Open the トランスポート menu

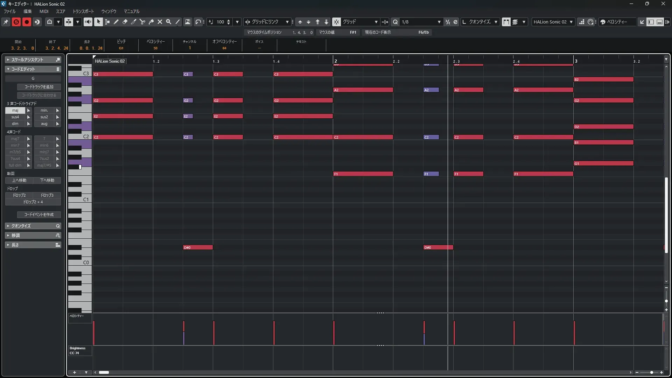(x=83, y=11)
